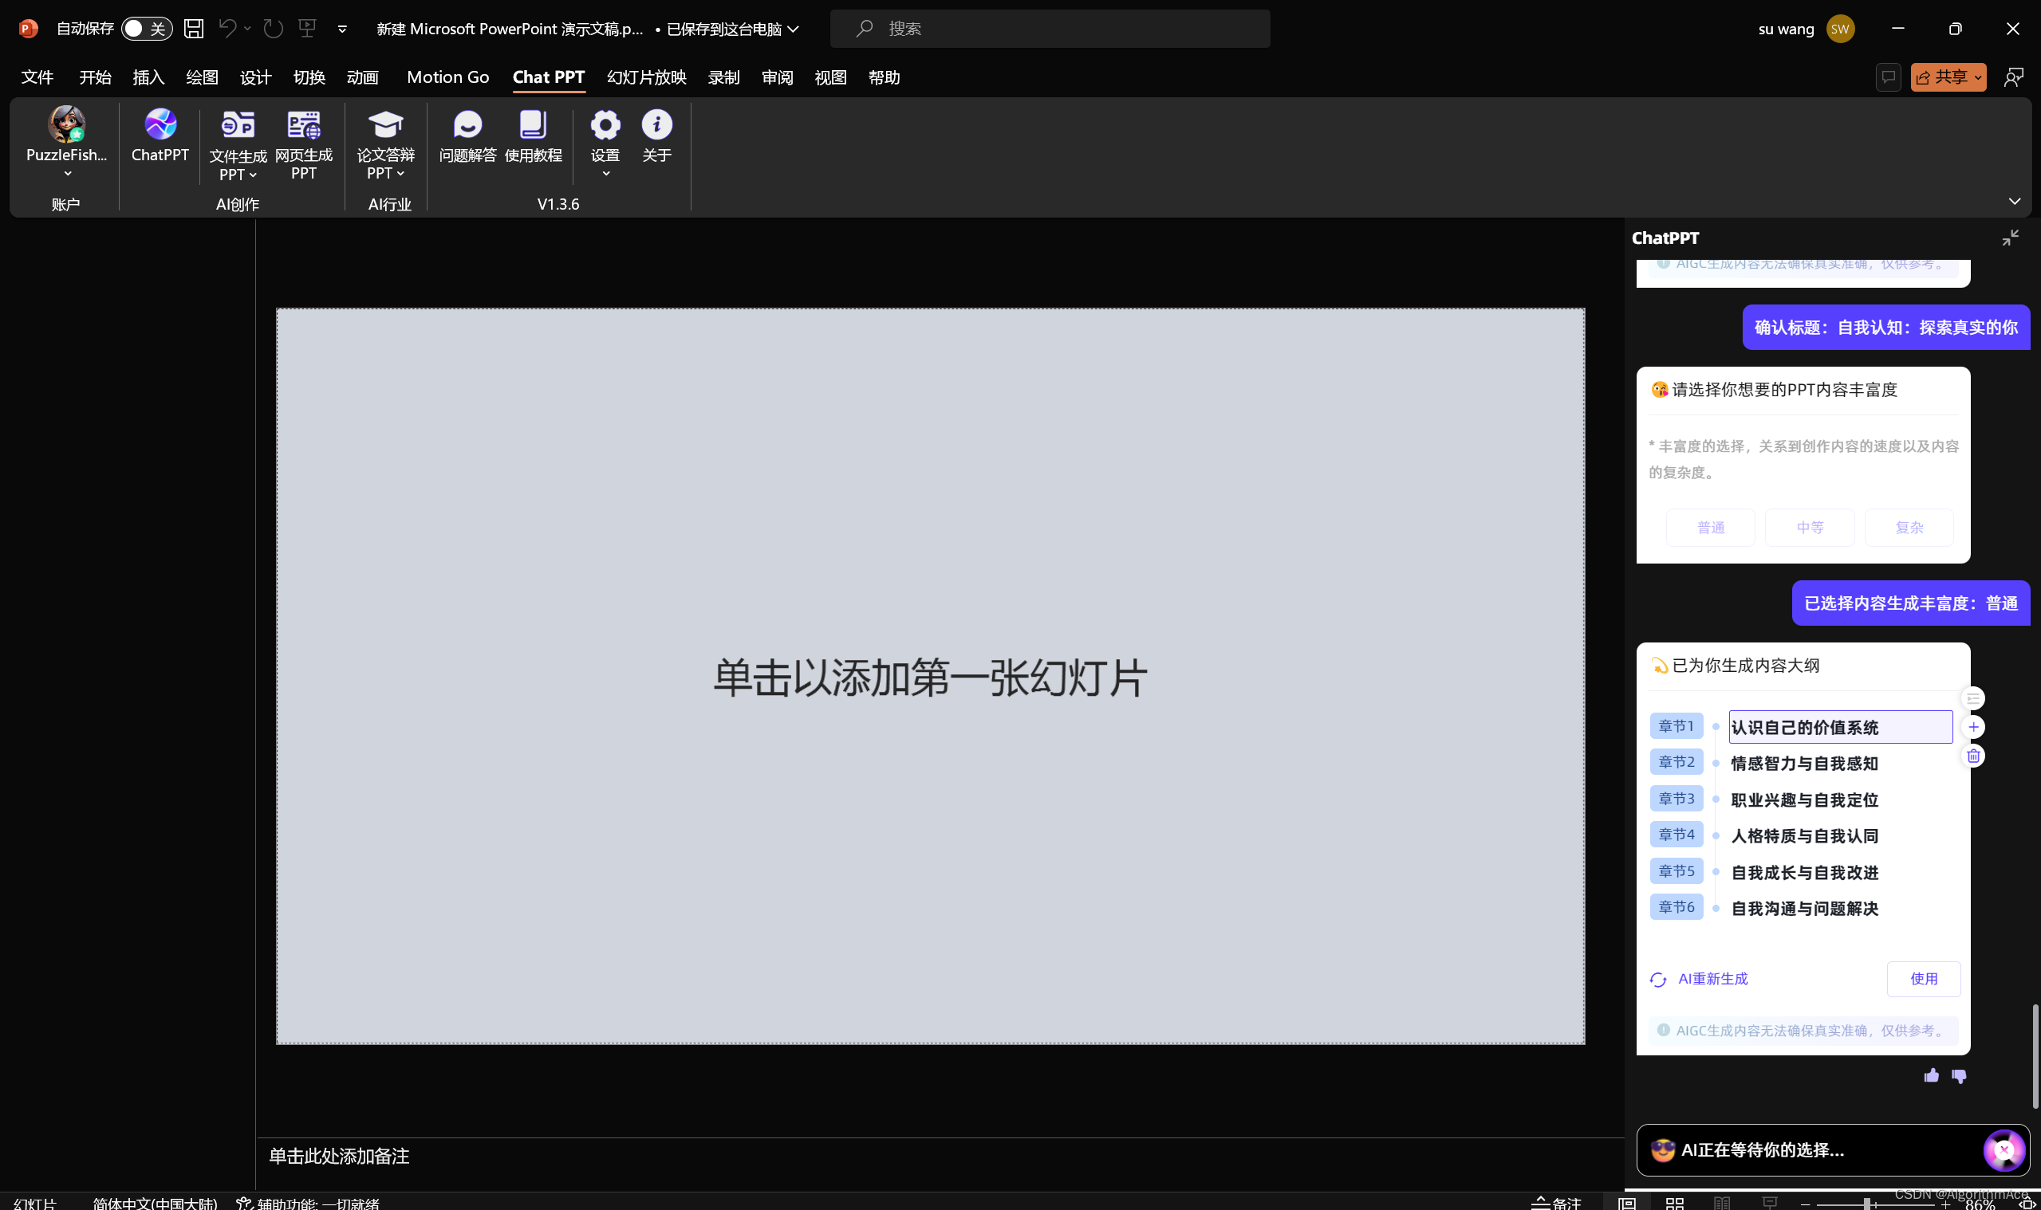Switch to the Motion Go tab
The width and height of the screenshot is (2041, 1210).
(448, 77)
